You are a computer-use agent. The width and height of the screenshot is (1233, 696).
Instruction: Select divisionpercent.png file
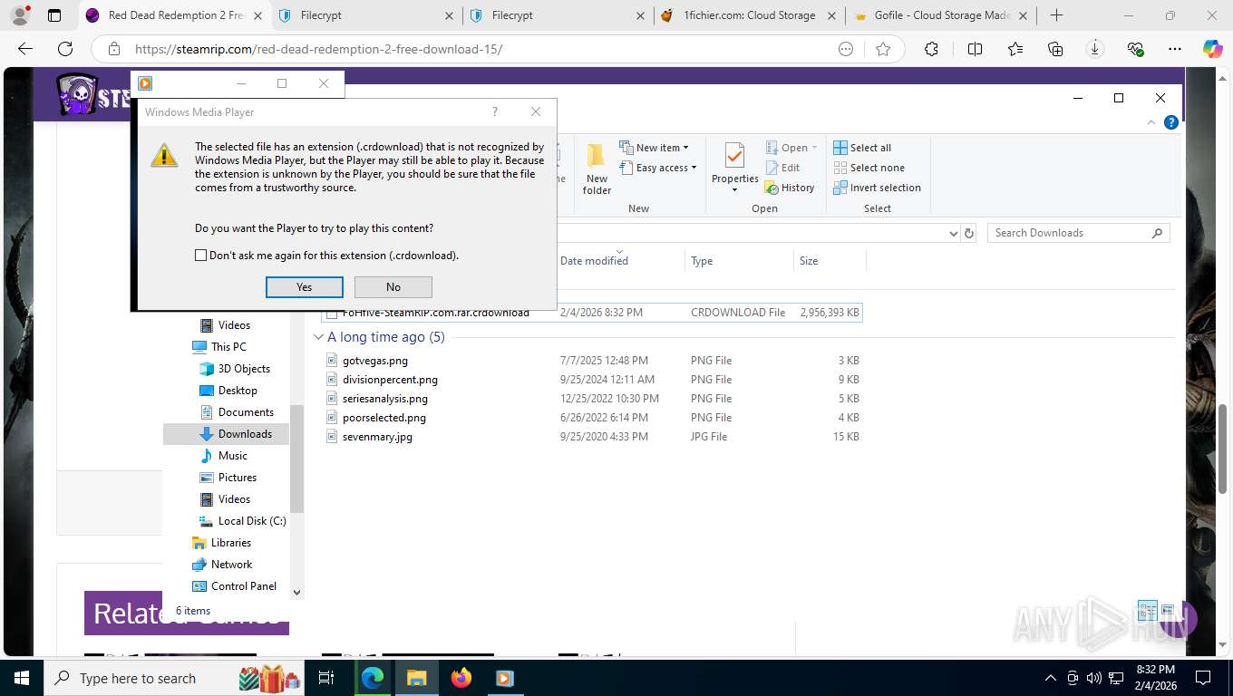pos(390,380)
